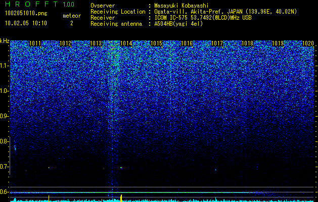Select the version number 1.0.0

[69, 5]
